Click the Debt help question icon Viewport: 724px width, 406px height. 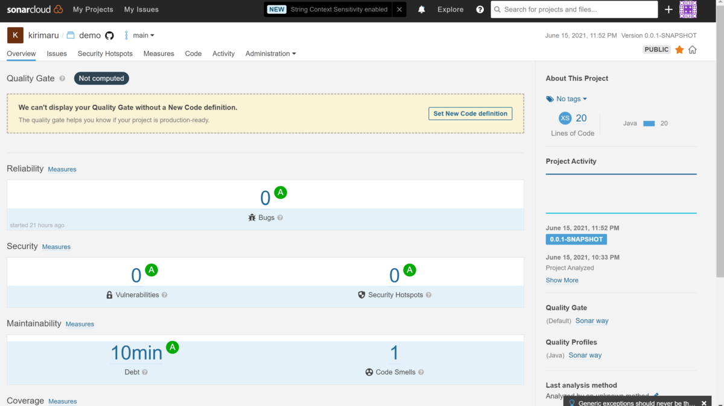(145, 372)
